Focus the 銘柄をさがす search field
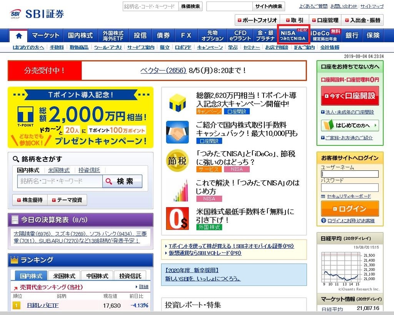 (60, 181)
